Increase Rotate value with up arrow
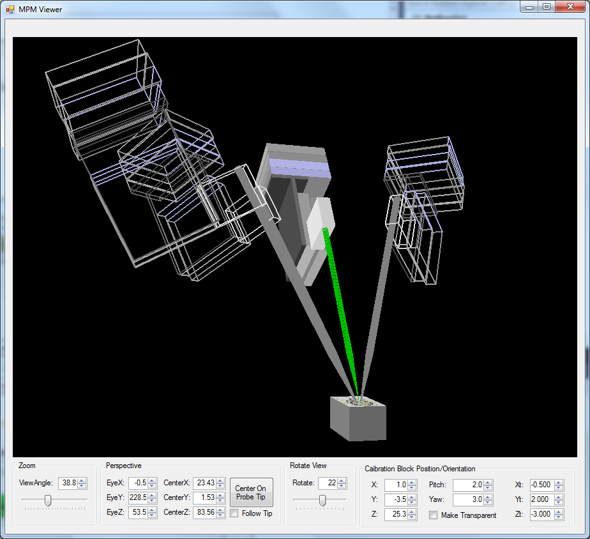590x539 pixels. 342,481
